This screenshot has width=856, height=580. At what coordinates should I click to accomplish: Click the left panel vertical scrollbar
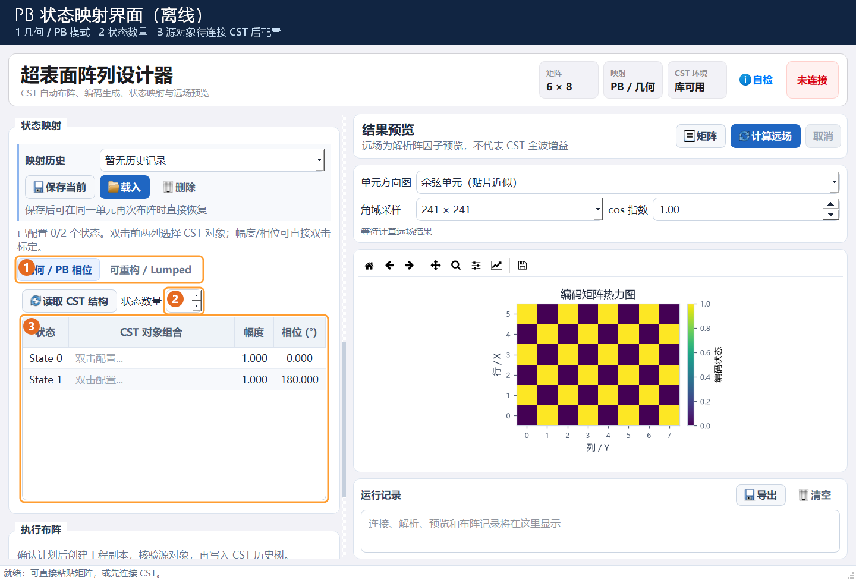(x=344, y=419)
